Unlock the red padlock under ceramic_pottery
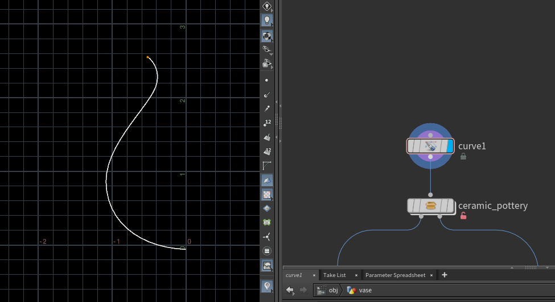The width and height of the screenshot is (555, 302). point(463,216)
